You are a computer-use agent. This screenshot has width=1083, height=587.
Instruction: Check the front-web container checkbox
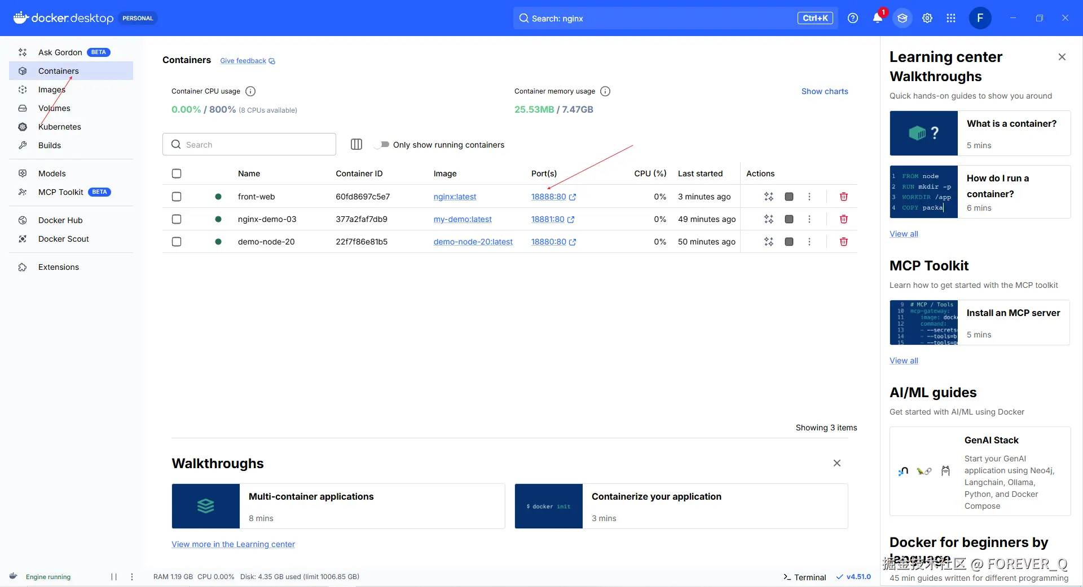(177, 197)
